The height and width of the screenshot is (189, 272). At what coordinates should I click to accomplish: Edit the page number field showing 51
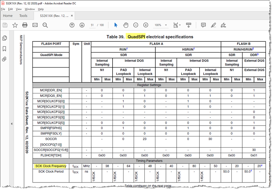pos(92,25)
